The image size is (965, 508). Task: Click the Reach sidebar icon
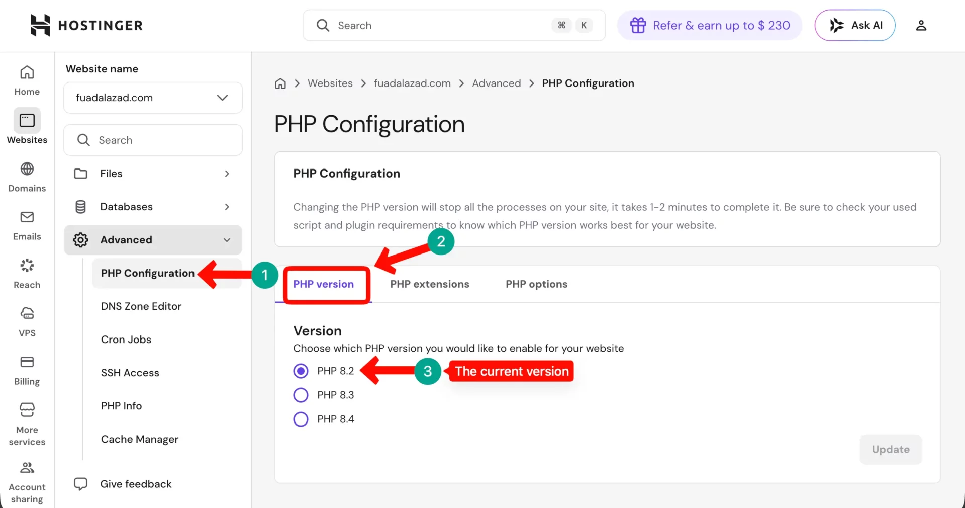27,272
